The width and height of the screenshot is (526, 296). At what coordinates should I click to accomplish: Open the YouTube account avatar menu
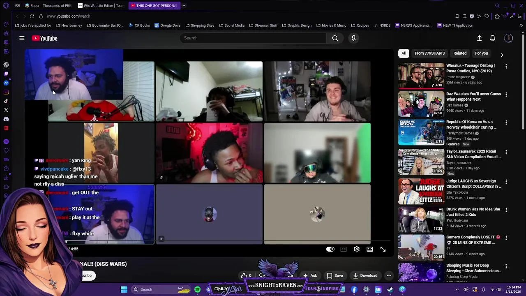509,38
